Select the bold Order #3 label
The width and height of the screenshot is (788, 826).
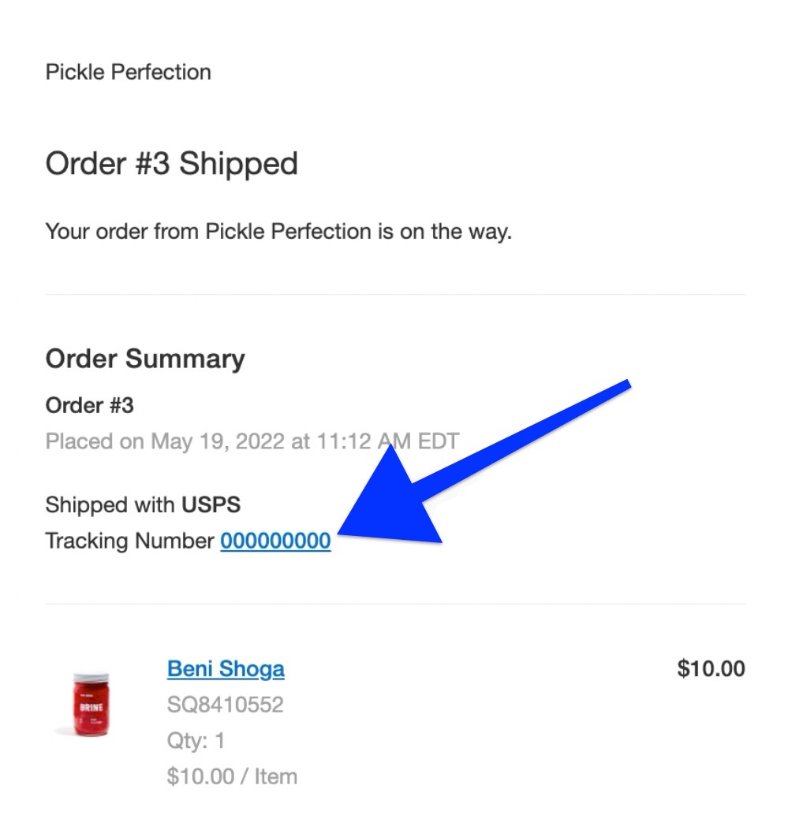pos(89,406)
